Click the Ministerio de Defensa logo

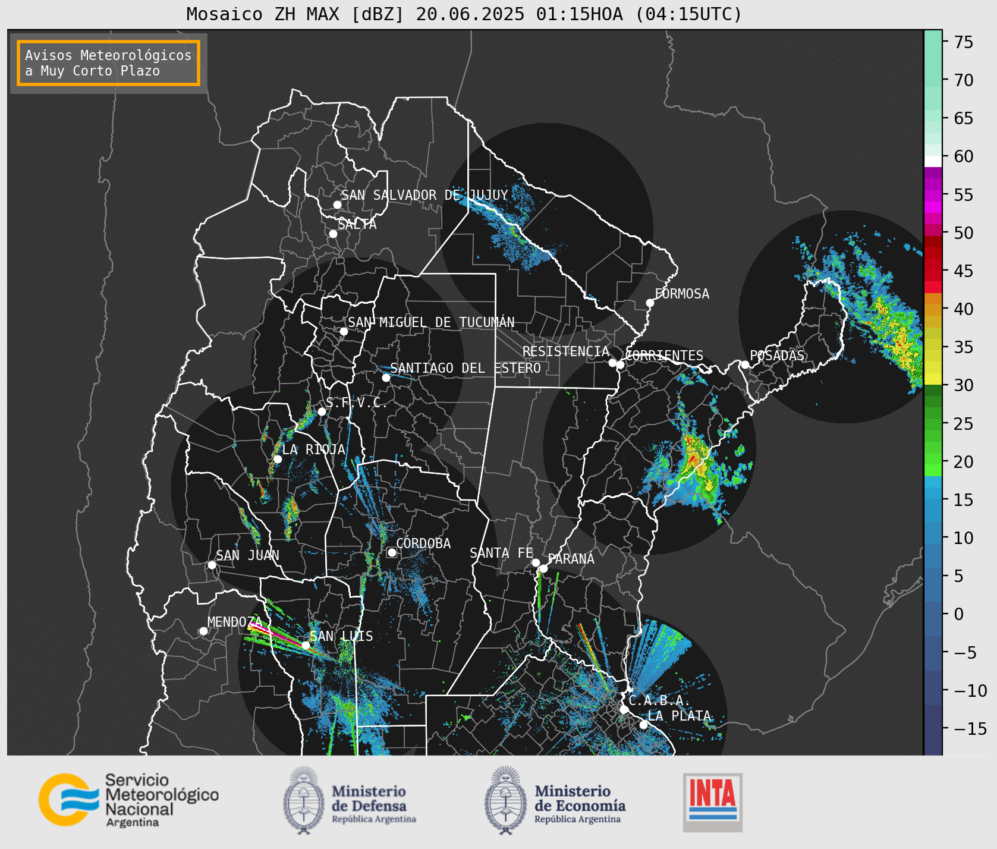pyautogui.click(x=350, y=800)
